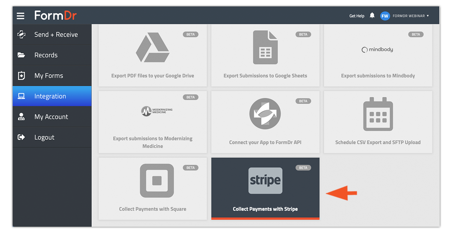Screen dimensions: 452x237
Task: Select Integration in the sidebar
Action: coord(52,96)
